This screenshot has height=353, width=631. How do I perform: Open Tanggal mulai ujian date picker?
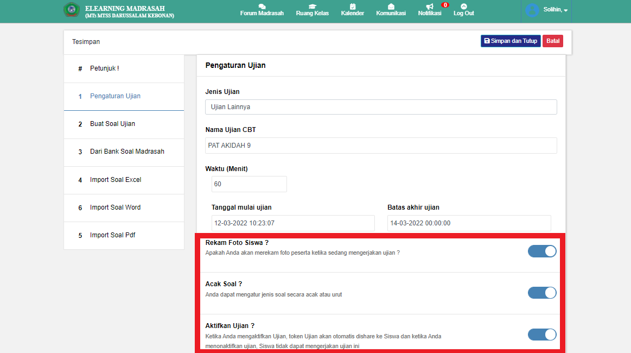coord(293,223)
